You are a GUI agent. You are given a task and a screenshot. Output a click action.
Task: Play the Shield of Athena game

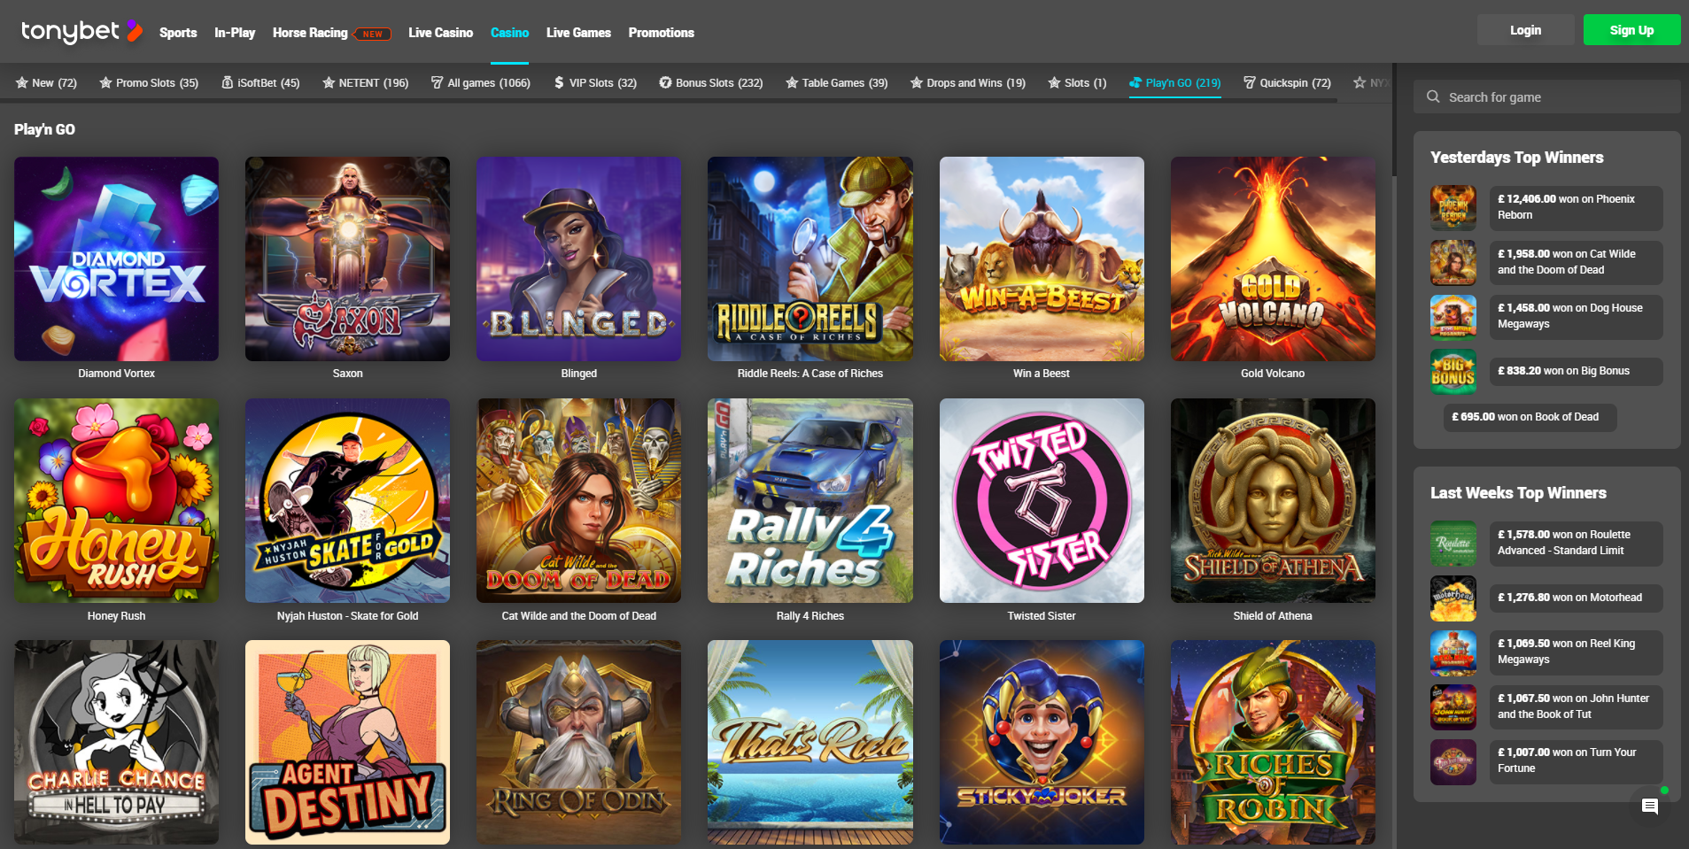[x=1273, y=500]
